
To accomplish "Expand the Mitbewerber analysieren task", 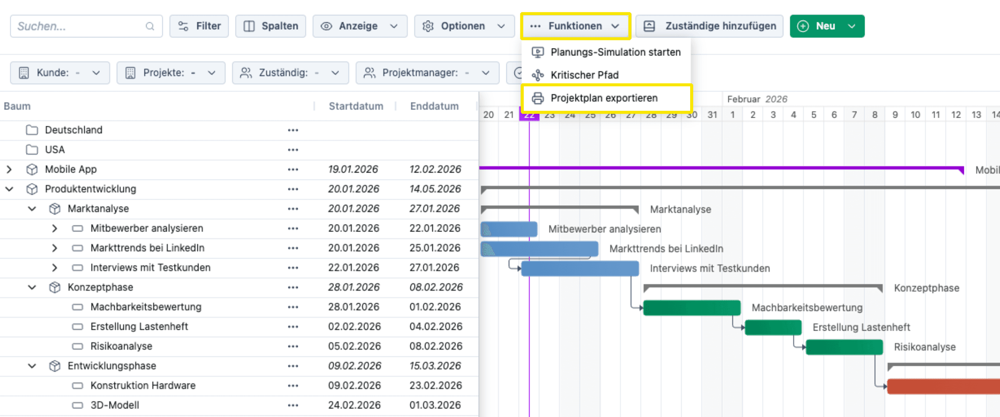I will coord(55,228).
